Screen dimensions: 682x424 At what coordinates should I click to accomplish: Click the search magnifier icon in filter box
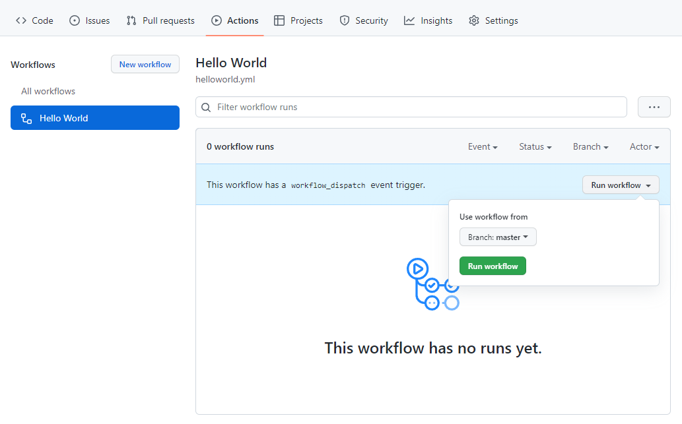[206, 107]
